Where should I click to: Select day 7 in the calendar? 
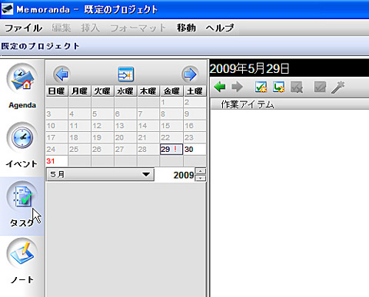point(148,114)
